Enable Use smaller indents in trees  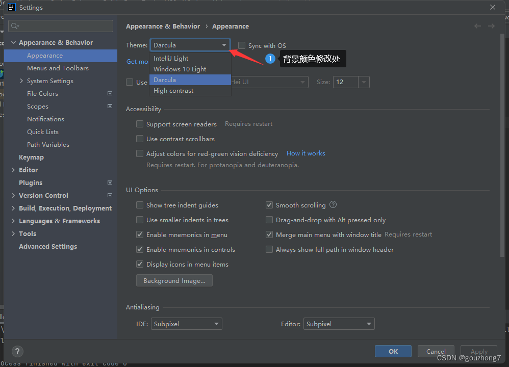140,220
